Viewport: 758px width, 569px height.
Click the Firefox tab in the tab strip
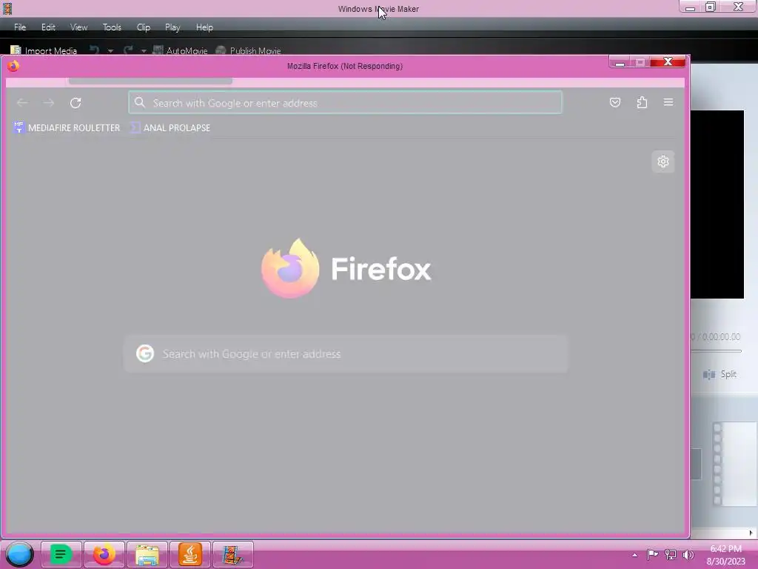click(x=150, y=81)
